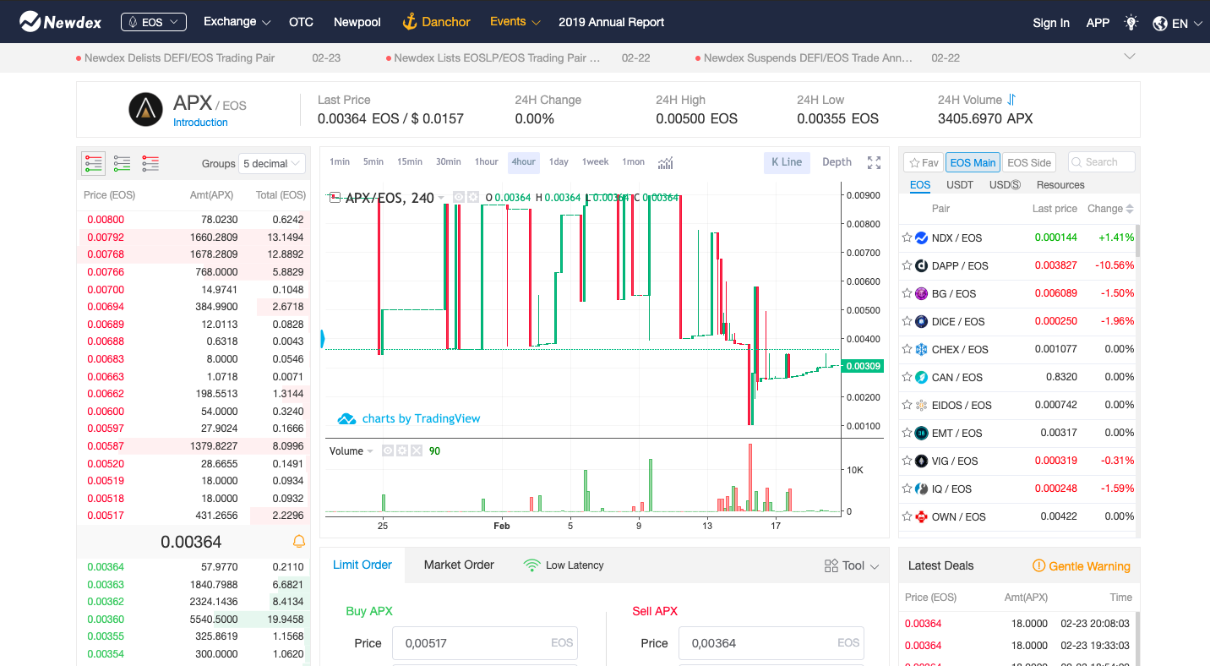Select the USDT market tab
Image resolution: width=1210 pixels, height=666 pixels.
tap(960, 185)
